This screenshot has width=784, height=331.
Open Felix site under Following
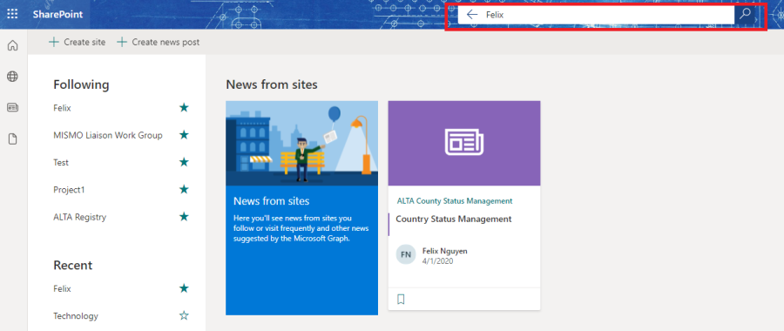pyautogui.click(x=62, y=108)
